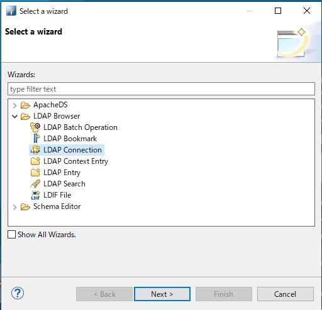
Task: Click the LDAP Batch Operation wizard icon
Action: click(35, 127)
